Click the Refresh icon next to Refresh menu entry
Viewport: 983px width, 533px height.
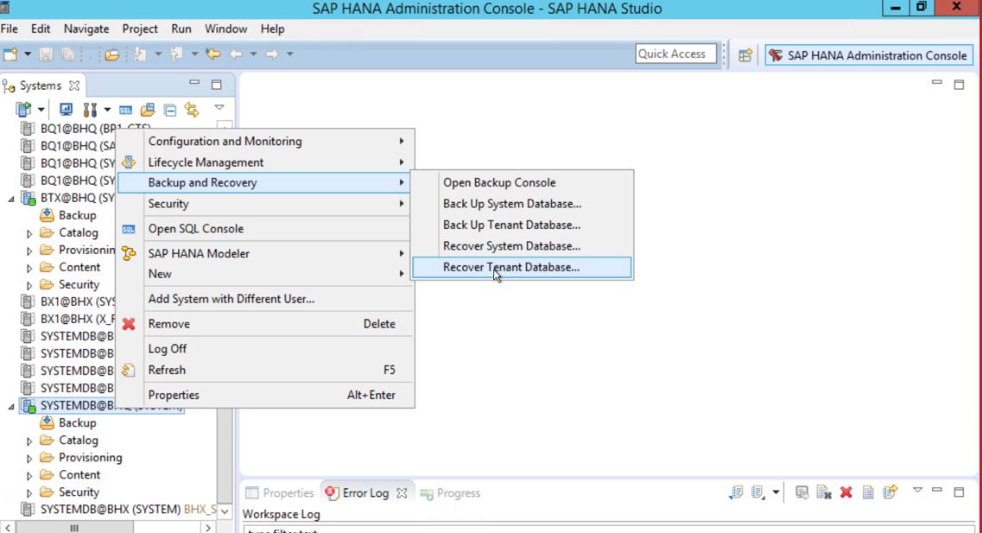tap(126, 370)
